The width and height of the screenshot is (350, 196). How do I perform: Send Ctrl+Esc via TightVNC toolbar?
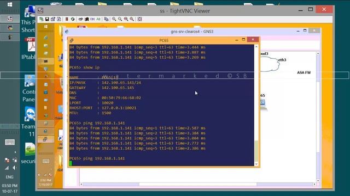[86, 19]
